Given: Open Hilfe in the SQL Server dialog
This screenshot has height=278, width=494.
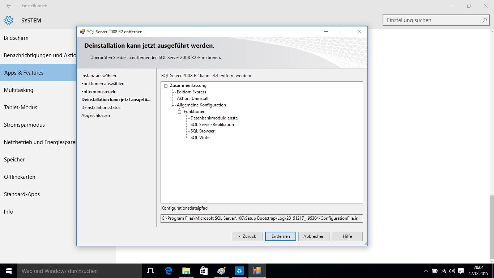Looking at the screenshot, I should tap(347, 236).
